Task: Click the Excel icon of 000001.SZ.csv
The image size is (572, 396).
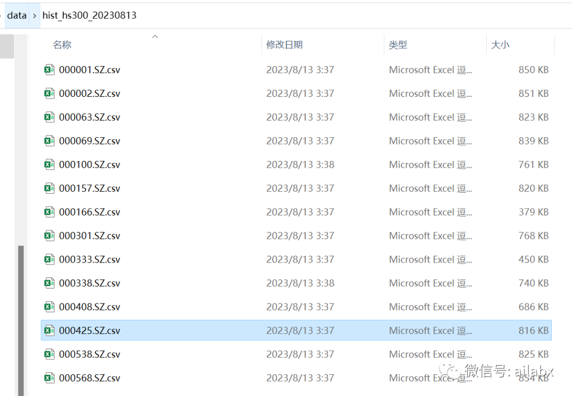Action: click(49, 70)
